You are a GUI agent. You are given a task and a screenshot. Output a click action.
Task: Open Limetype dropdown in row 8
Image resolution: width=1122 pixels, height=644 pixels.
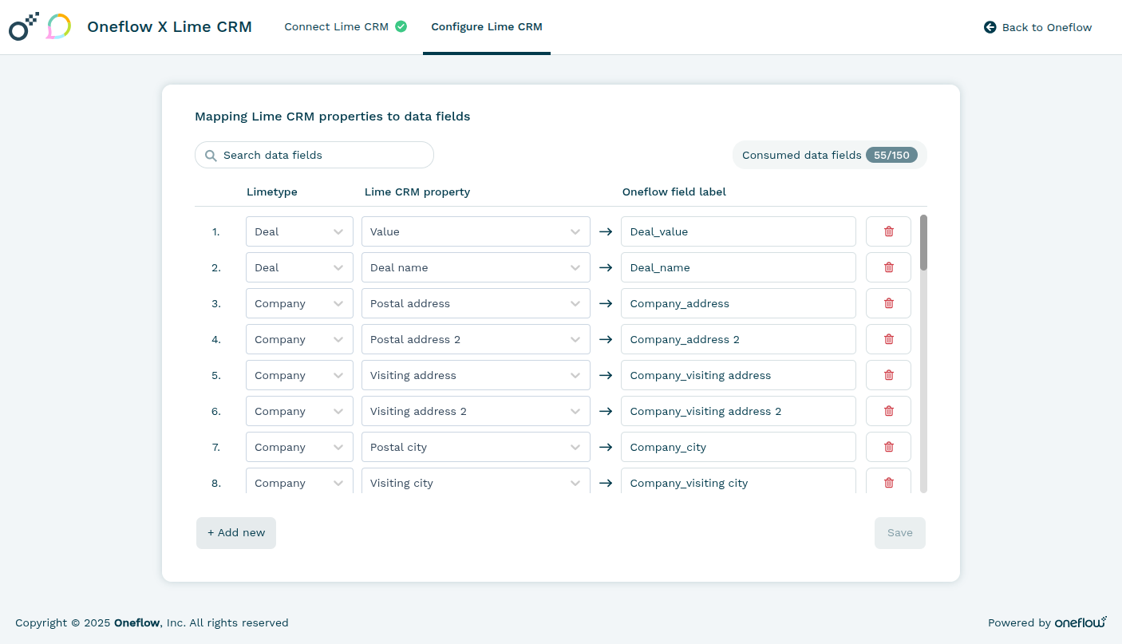tap(299, 481)
